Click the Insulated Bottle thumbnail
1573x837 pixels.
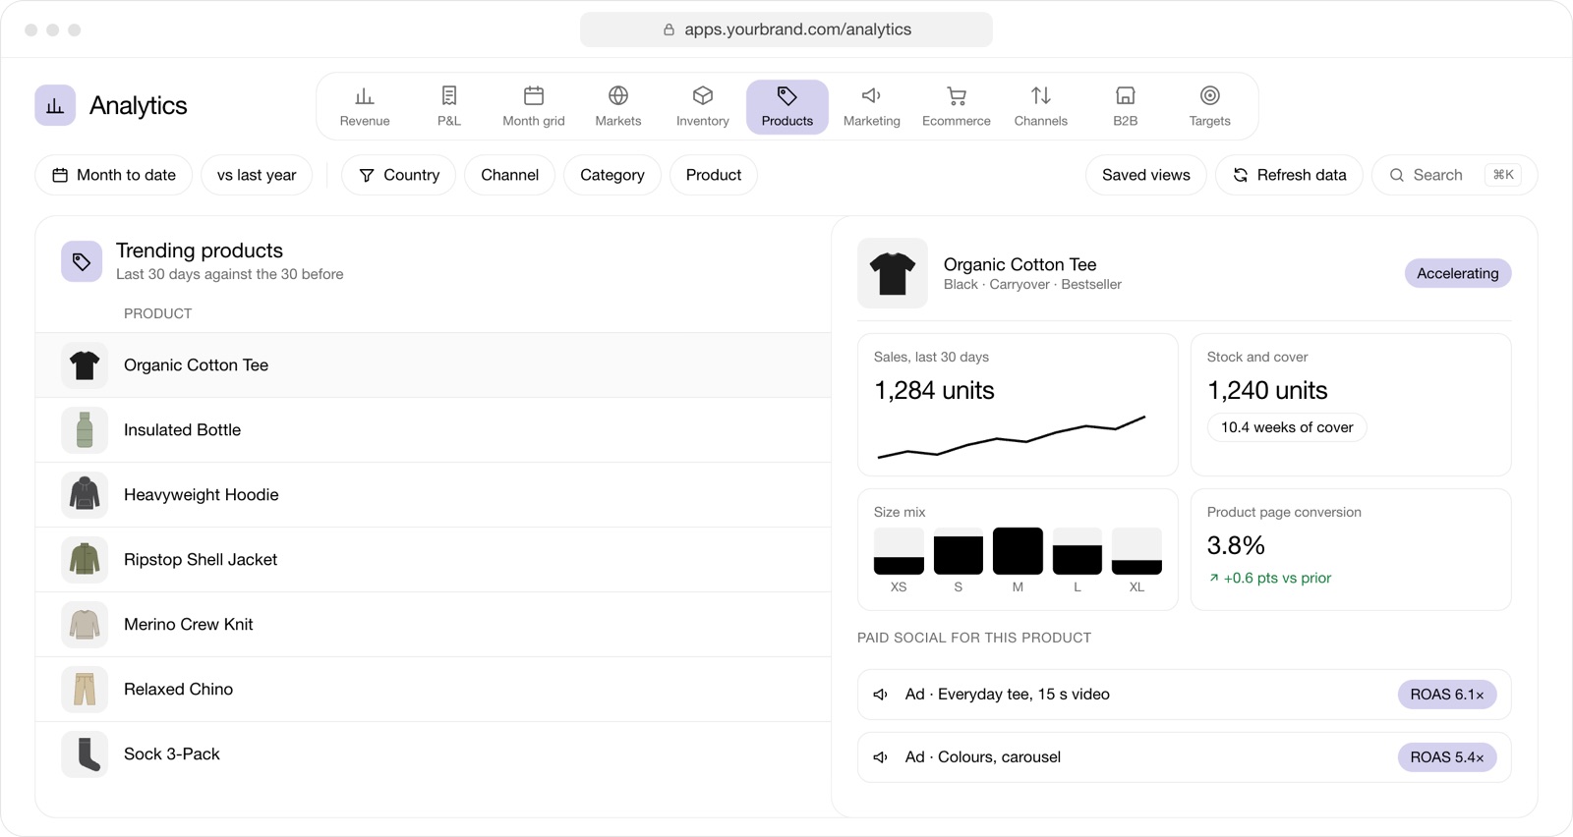pyautogui.click(x=85, y=430)
